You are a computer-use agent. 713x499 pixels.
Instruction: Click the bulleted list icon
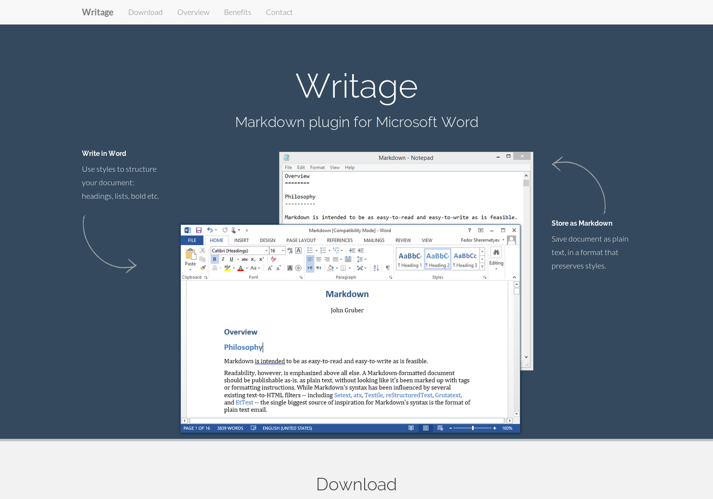point(310,250)
